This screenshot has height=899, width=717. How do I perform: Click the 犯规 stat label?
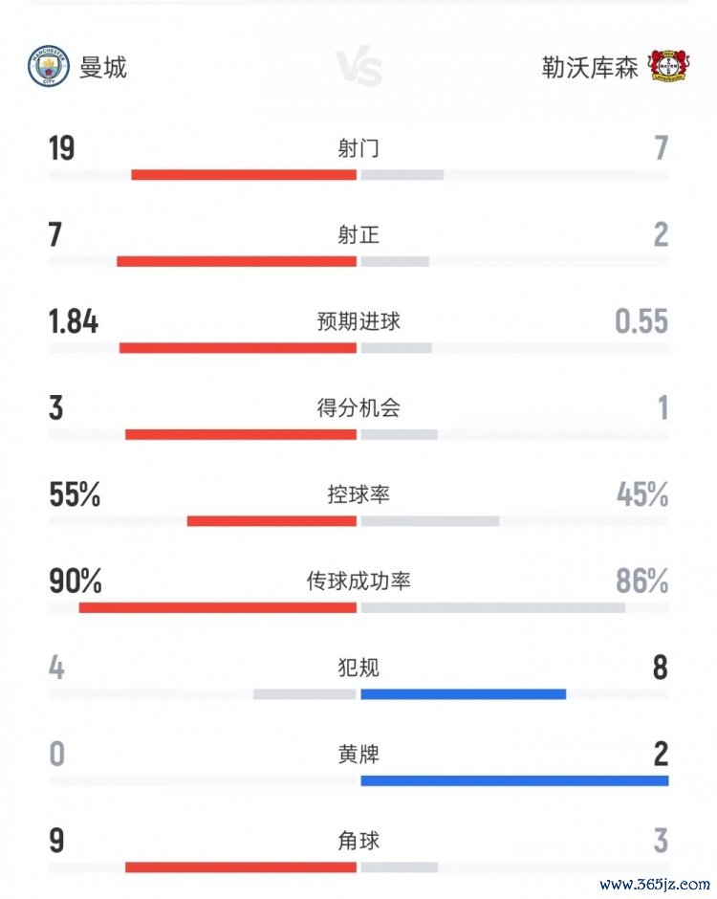(358, 667)
